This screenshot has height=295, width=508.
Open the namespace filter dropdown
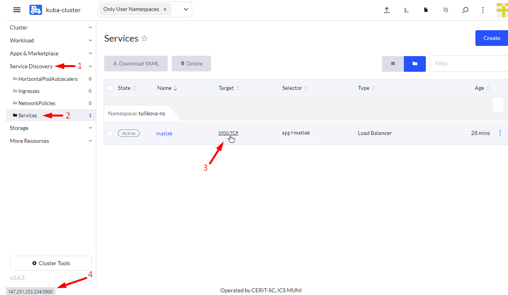186,9
